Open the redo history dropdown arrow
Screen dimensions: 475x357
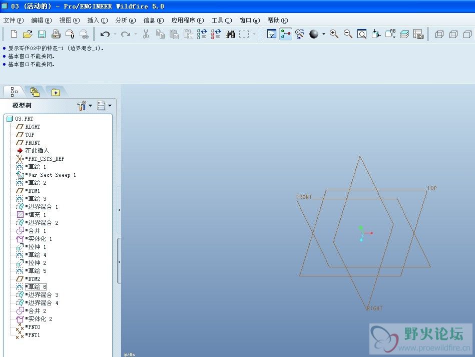pyautogui.click(x=136, y=34)
